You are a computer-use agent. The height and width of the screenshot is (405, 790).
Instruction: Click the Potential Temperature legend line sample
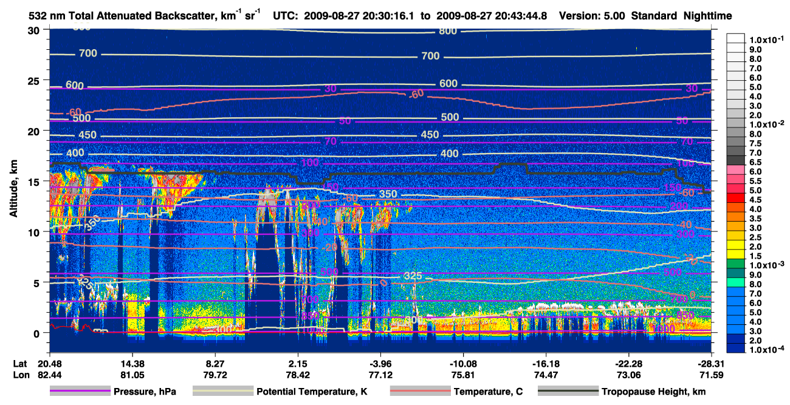click(223, 392)
